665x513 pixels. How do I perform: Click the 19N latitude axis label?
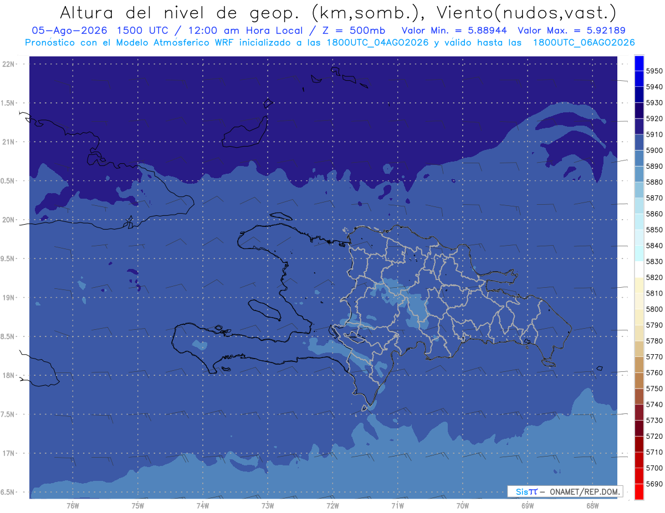tap(9, 298)
